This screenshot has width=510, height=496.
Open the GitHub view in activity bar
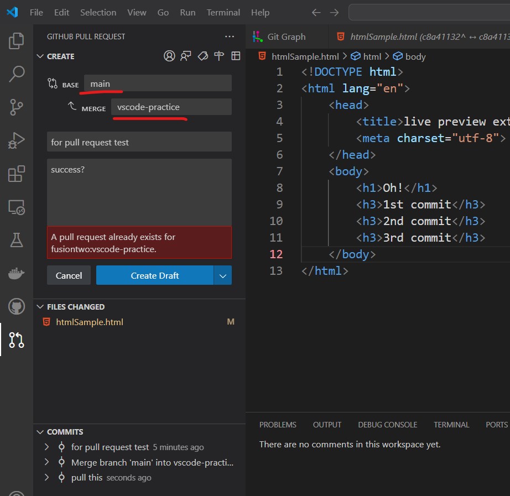tap(16, 306)
